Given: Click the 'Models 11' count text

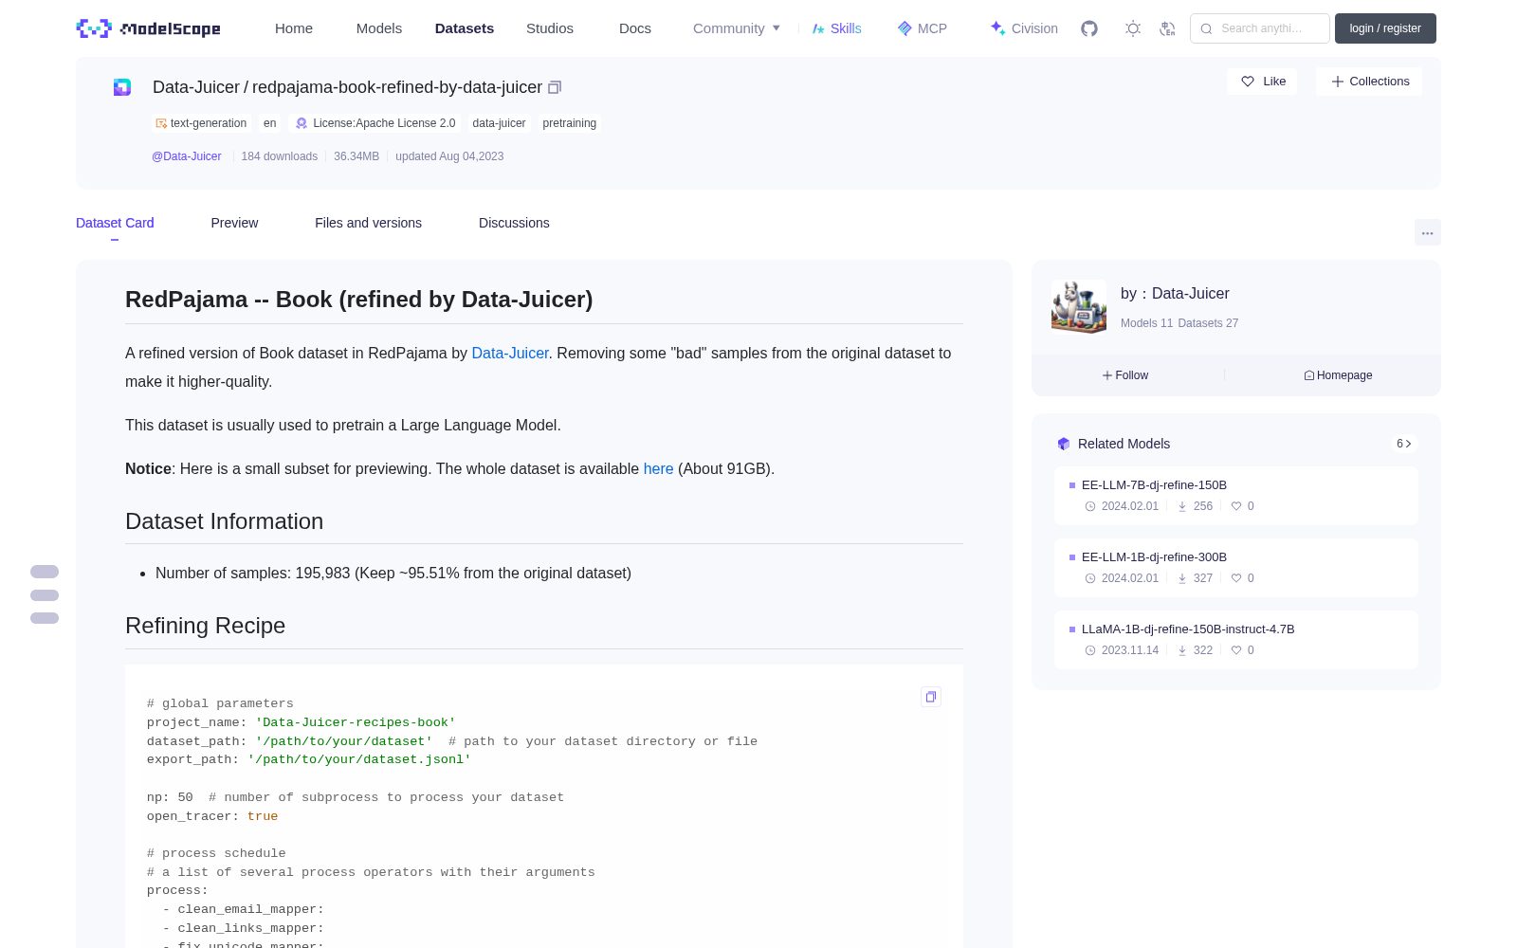Looking at the screenshot, I should (x=1146, y=323).
